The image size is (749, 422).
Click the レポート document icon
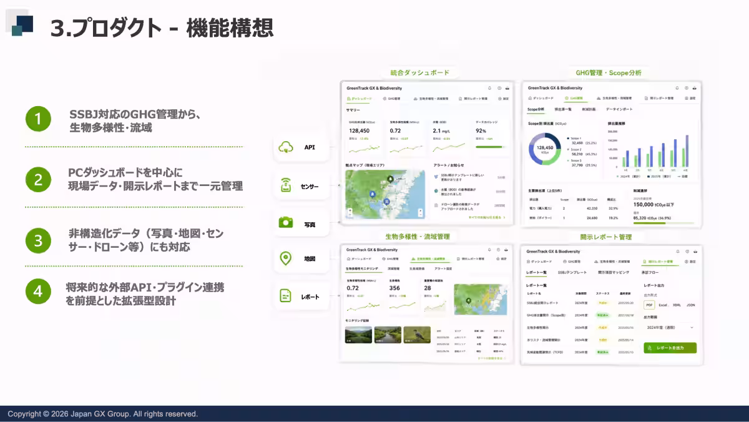(286, 295)
